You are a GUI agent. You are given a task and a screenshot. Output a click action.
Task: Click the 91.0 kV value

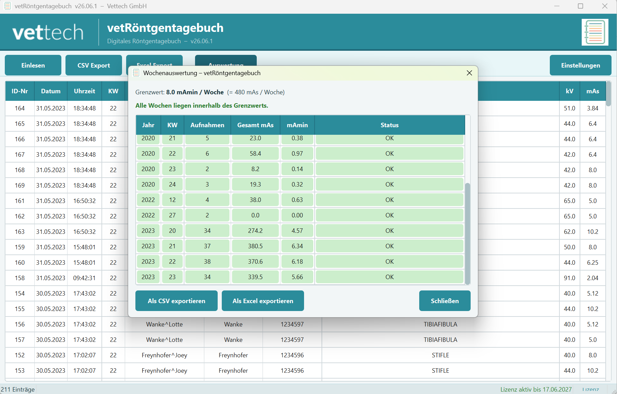(x=569, y=278)
